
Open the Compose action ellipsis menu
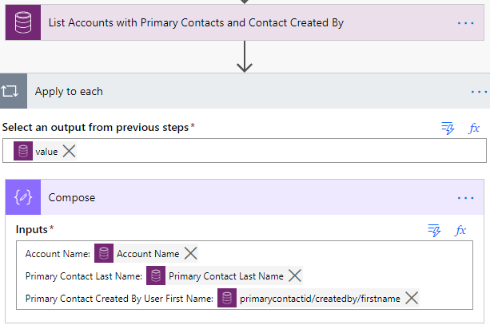click(x=465, y=198)
